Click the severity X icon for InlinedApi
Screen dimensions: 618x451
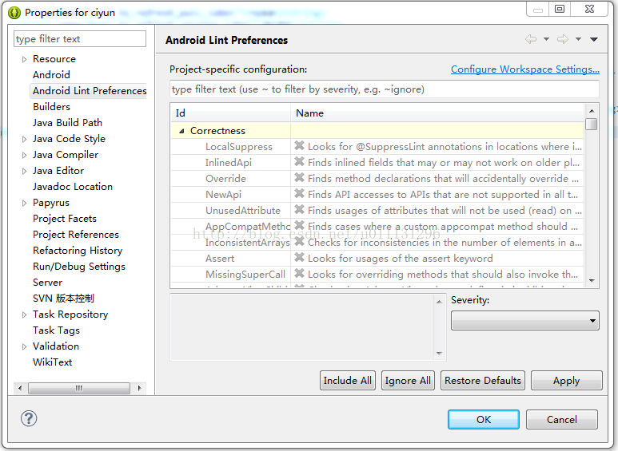click(299, 162)
